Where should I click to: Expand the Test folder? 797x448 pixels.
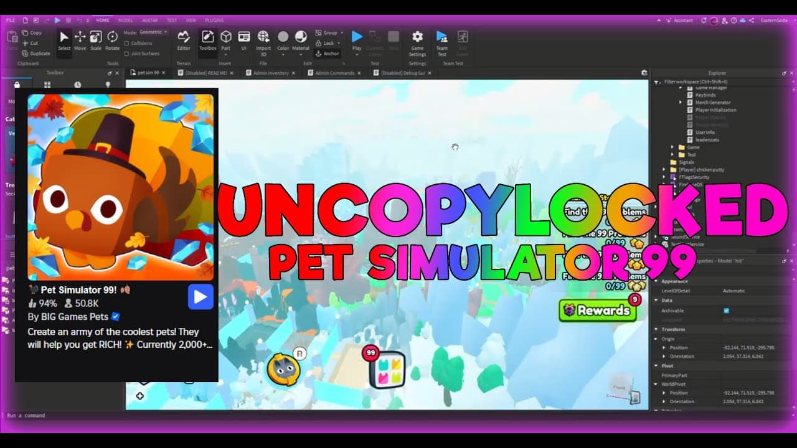[x=672, y=155]
